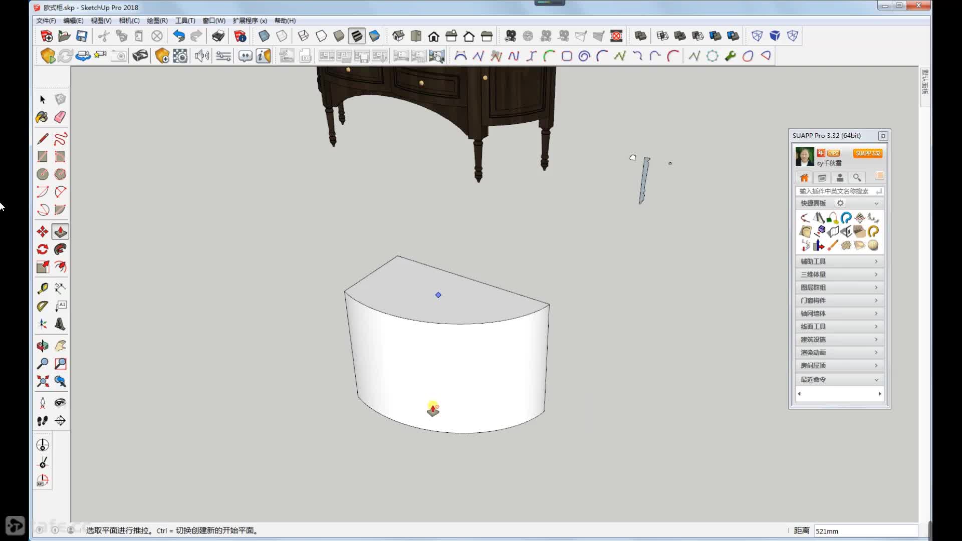Toggle the list view icon in SUAPP

click(879, 176)
